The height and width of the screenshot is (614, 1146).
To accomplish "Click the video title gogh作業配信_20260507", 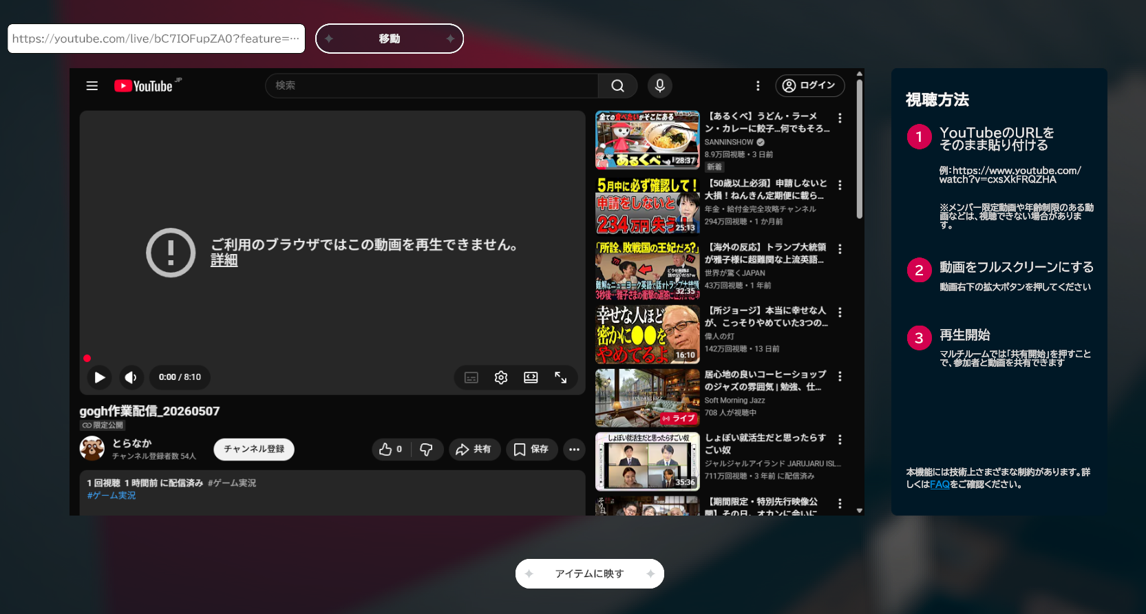I will [x=149, y=411].
